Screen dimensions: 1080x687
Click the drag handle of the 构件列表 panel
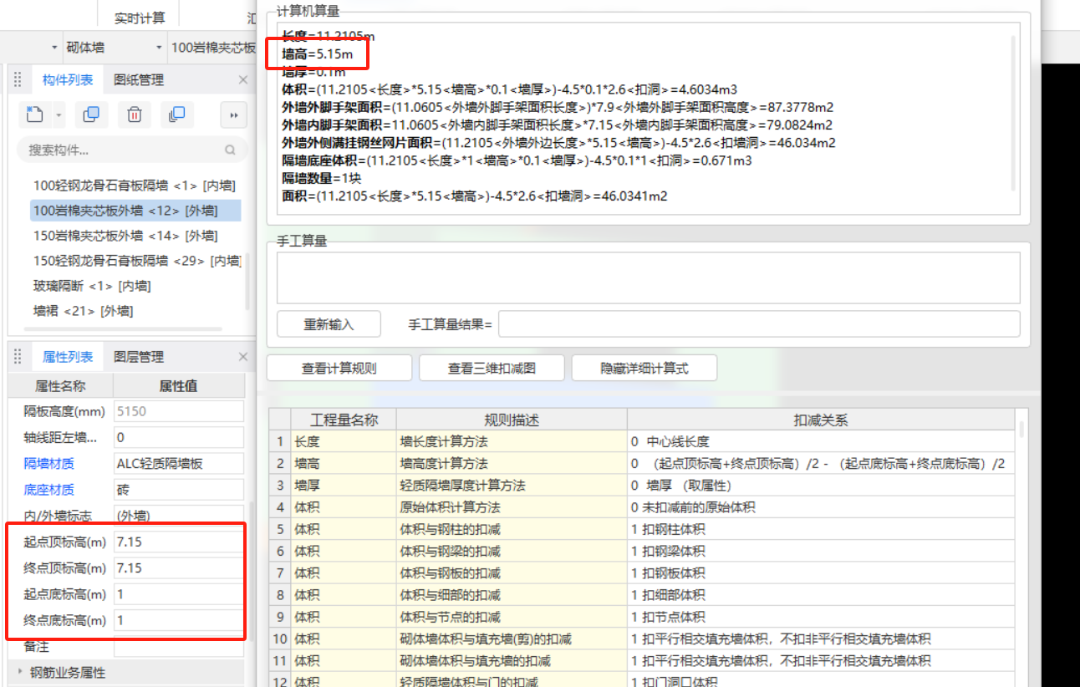point(18,80)
